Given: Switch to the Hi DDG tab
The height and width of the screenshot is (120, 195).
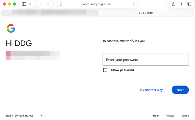Looking at the screenshot, I should point(146,13).
